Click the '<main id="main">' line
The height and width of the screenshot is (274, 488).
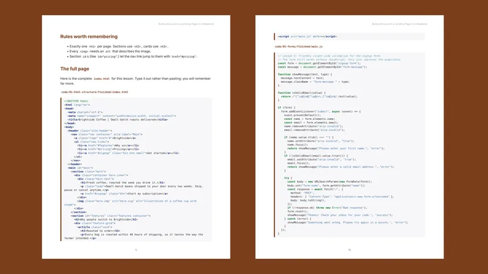coord(80,168)
